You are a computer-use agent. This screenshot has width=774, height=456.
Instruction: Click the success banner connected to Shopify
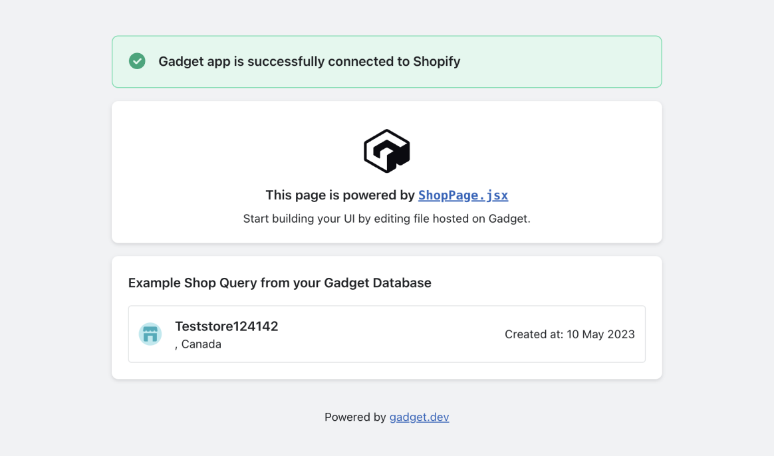point(387,62)
